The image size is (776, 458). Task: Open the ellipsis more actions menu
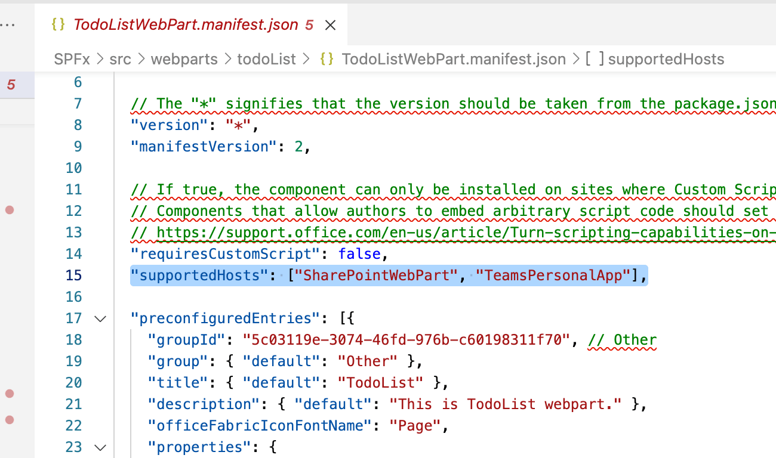[8, 25]
